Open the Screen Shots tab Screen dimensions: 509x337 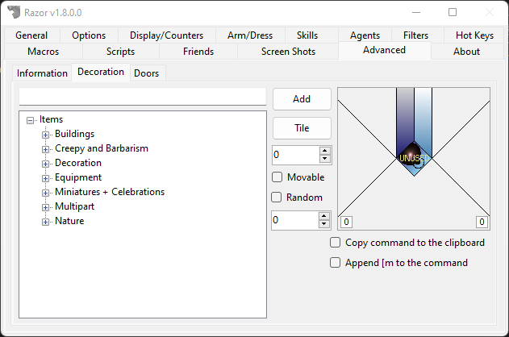tap(288, 52)
